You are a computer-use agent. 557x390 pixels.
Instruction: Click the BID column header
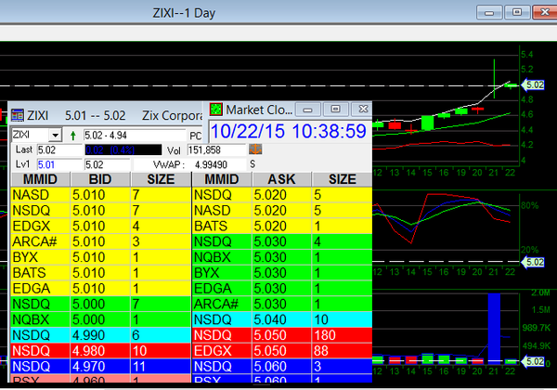tap(98, 178)
